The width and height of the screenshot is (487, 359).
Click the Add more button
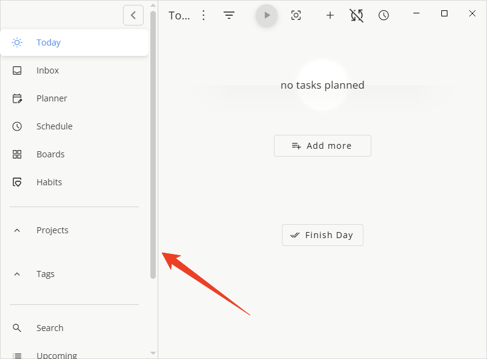pos(322,146)
